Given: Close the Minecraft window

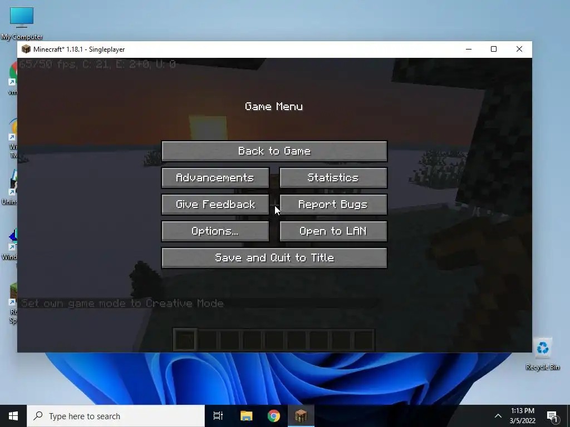Looking at the screenshot, I should 519,49.
